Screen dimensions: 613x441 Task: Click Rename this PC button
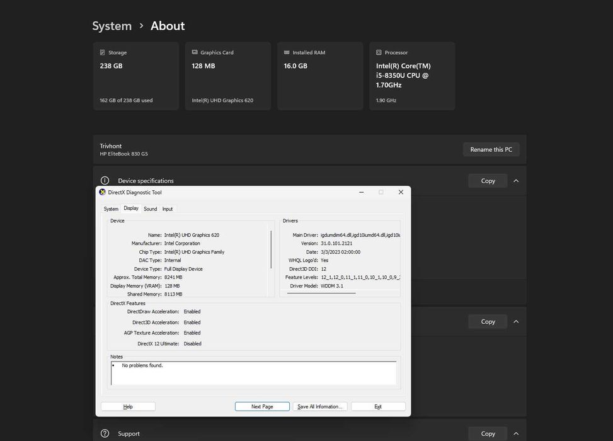(491, 150)
